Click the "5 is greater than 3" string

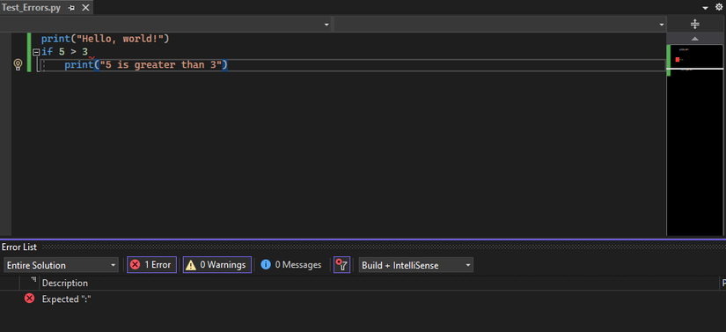[x=161, y=65]
